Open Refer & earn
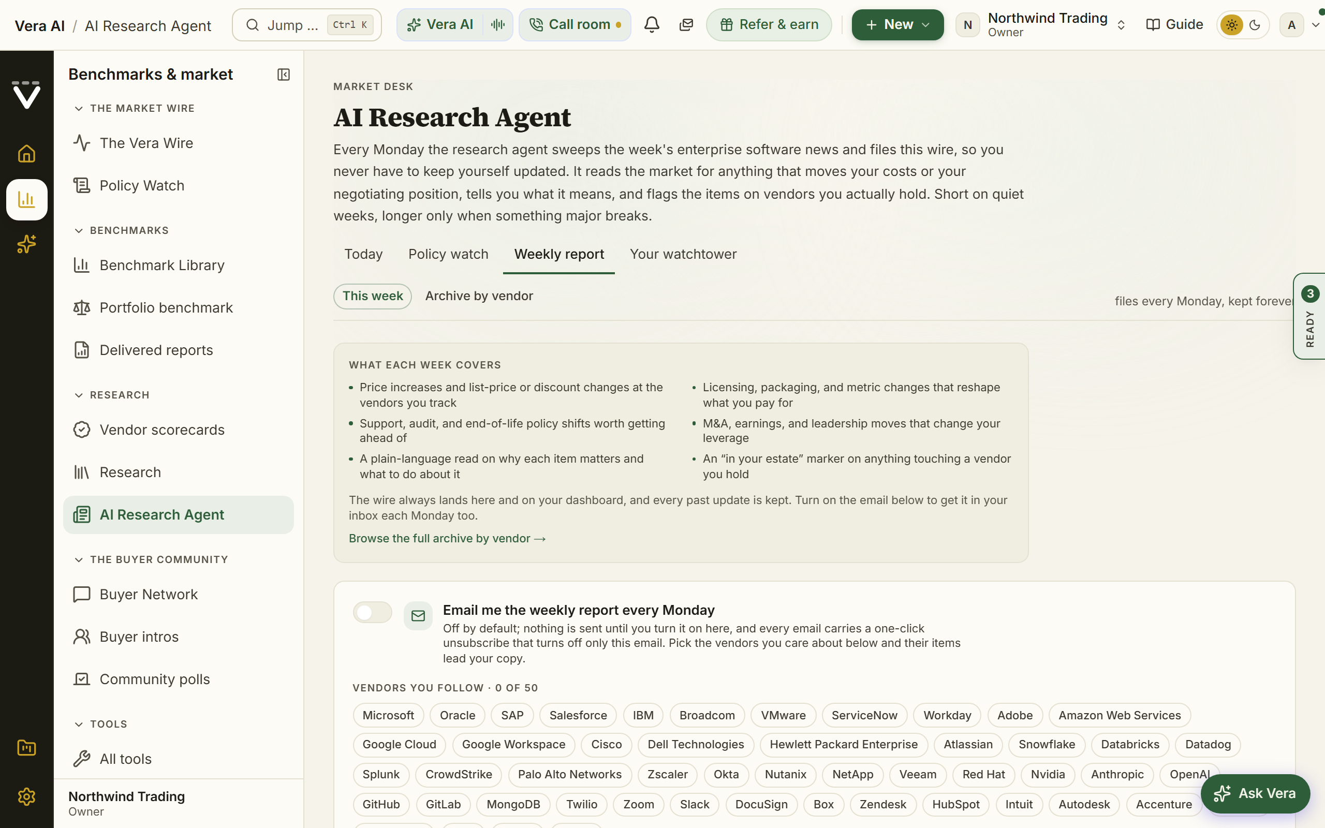The width and height of the screenshot is (1325, 828). coord(769,25)
